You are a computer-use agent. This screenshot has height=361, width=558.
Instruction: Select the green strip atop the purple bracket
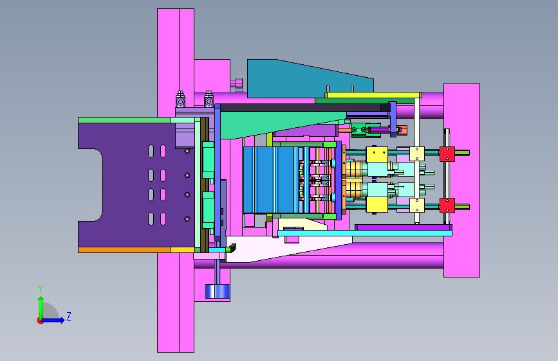click(x=124, y=120)
